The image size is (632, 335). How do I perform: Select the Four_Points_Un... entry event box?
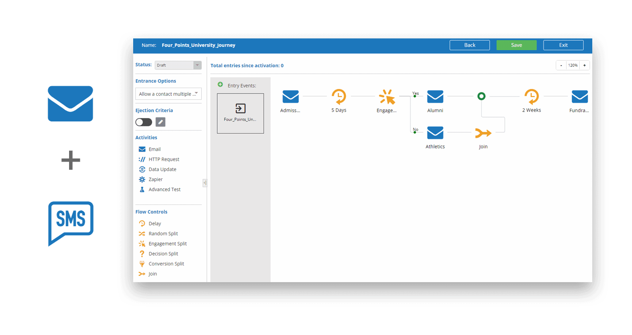240,113
